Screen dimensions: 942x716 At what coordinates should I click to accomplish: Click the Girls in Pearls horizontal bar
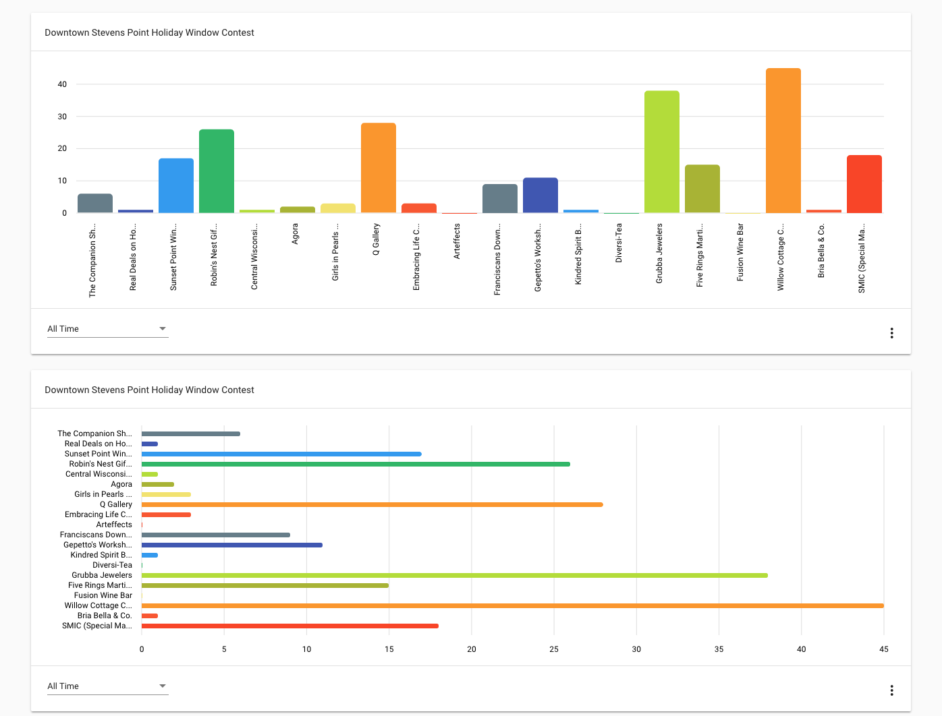point(166,494)
